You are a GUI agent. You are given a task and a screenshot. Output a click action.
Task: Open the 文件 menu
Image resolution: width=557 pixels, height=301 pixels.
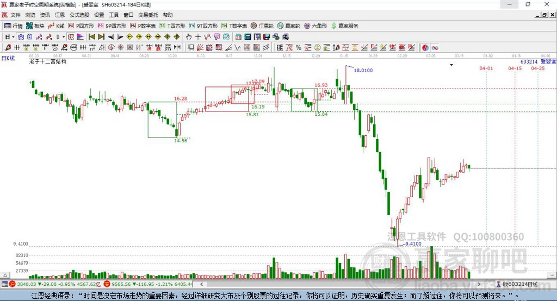(x=15, y=15)
